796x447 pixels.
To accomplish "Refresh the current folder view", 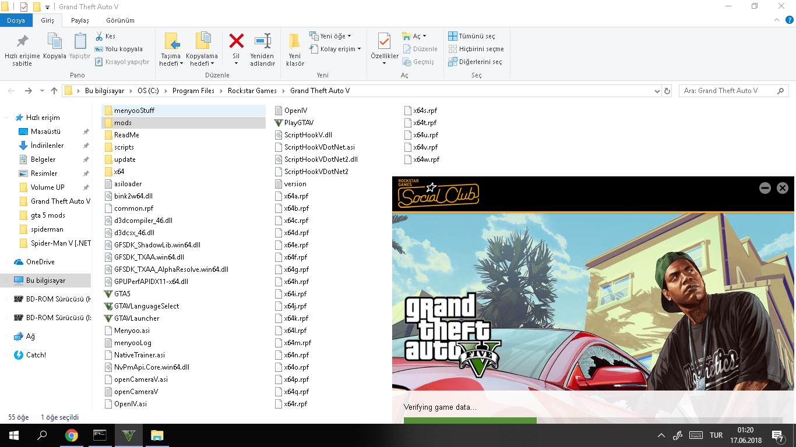I will click(x=667, y=91).
